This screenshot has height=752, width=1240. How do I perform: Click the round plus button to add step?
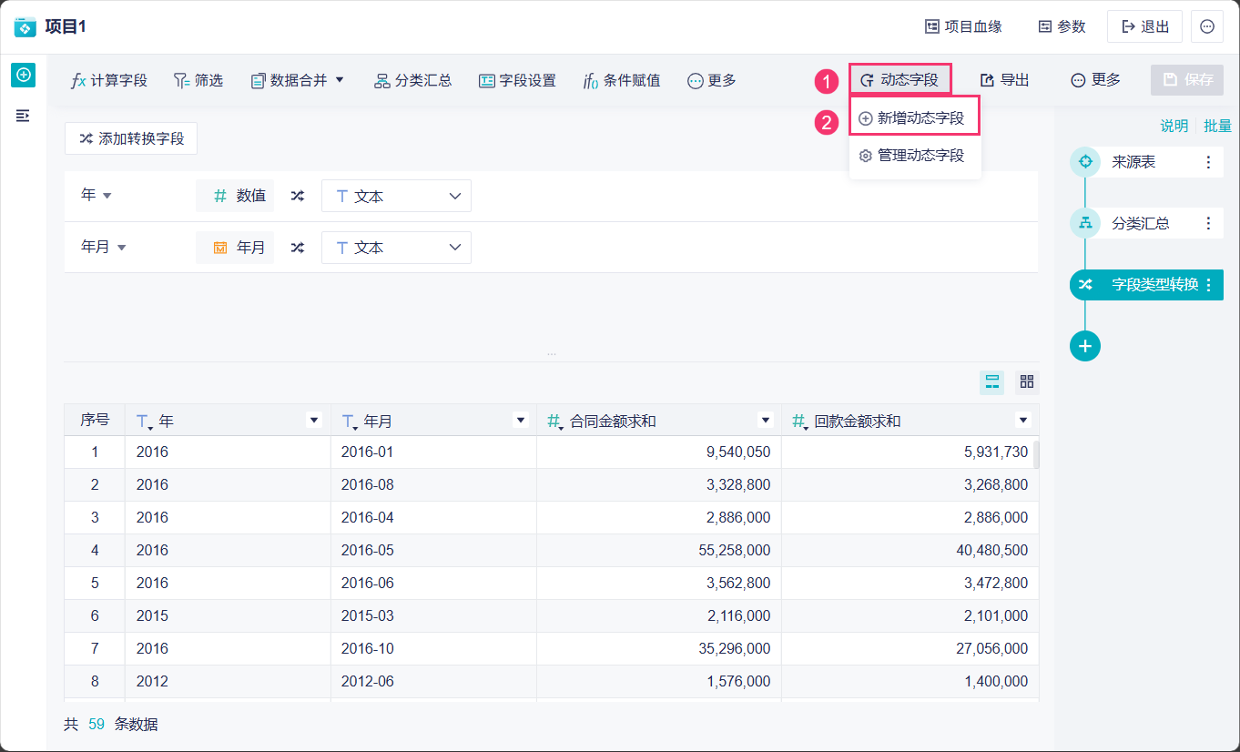pos(1085,346)
